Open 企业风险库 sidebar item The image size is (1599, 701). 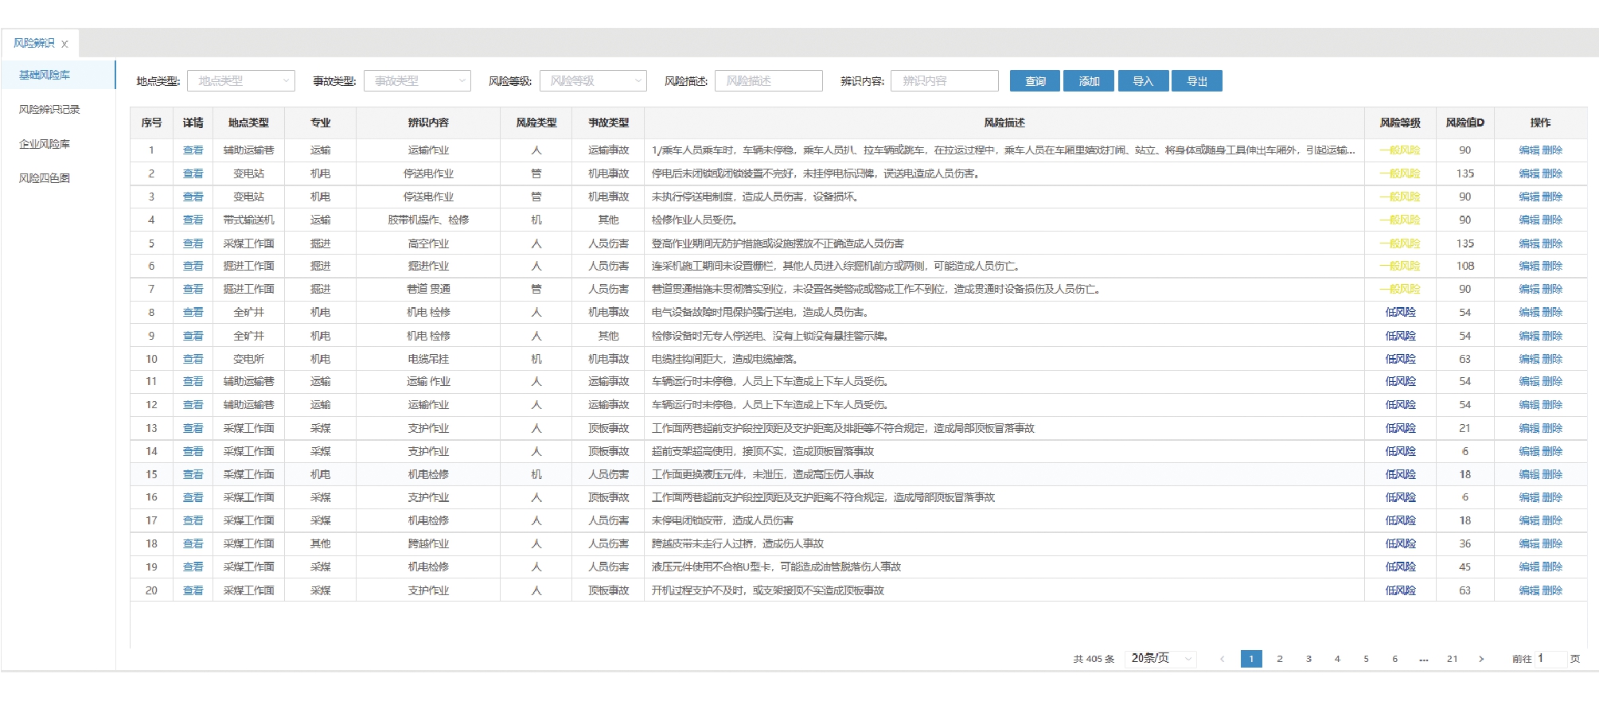45,144
